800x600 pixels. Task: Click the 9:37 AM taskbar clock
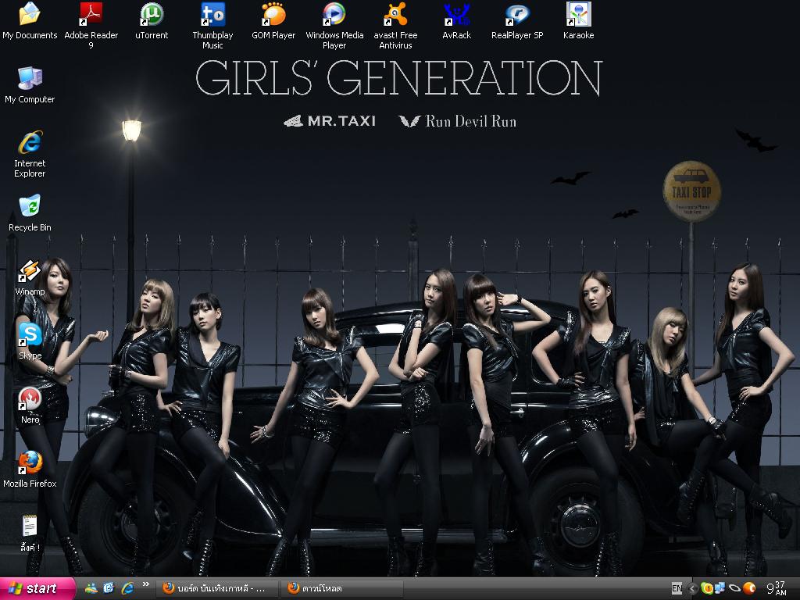776,589
